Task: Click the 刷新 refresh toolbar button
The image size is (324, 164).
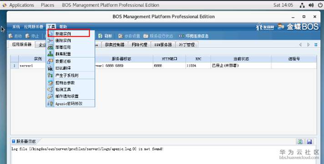Action: (106, 36)
